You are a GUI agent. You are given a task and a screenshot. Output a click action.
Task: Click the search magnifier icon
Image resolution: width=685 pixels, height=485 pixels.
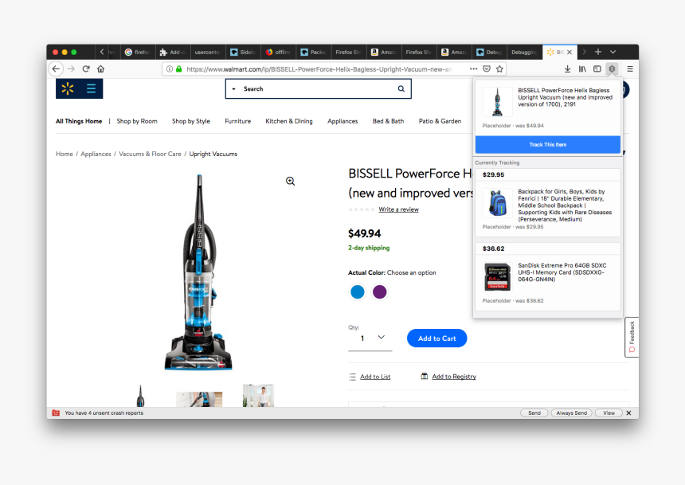pyautogui.click(x=401, y=88)
